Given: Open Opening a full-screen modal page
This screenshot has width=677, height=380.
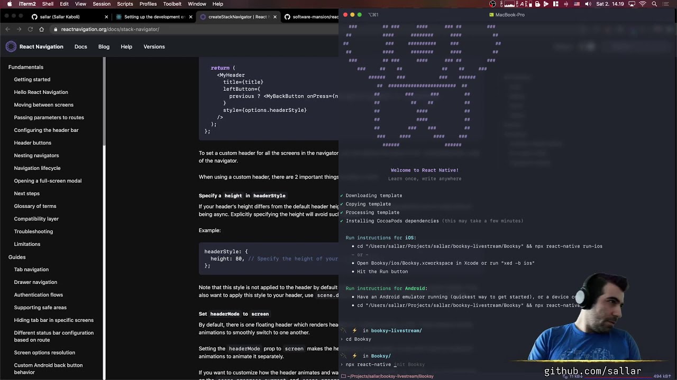Looking at the screenshot, I should pos(48,180).
